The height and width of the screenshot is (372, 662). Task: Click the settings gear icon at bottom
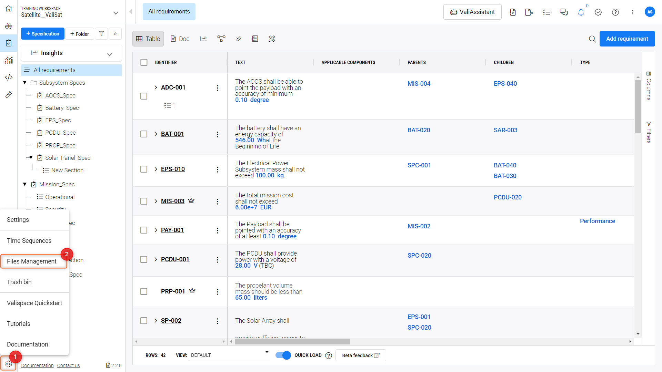click(x=9, y=364)
